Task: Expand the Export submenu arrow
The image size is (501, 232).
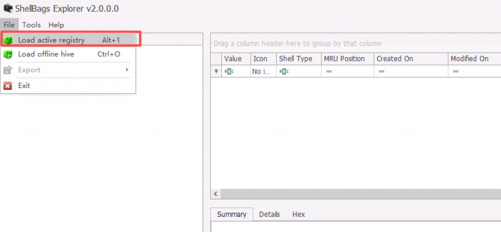Action: [x=127, y=70]
